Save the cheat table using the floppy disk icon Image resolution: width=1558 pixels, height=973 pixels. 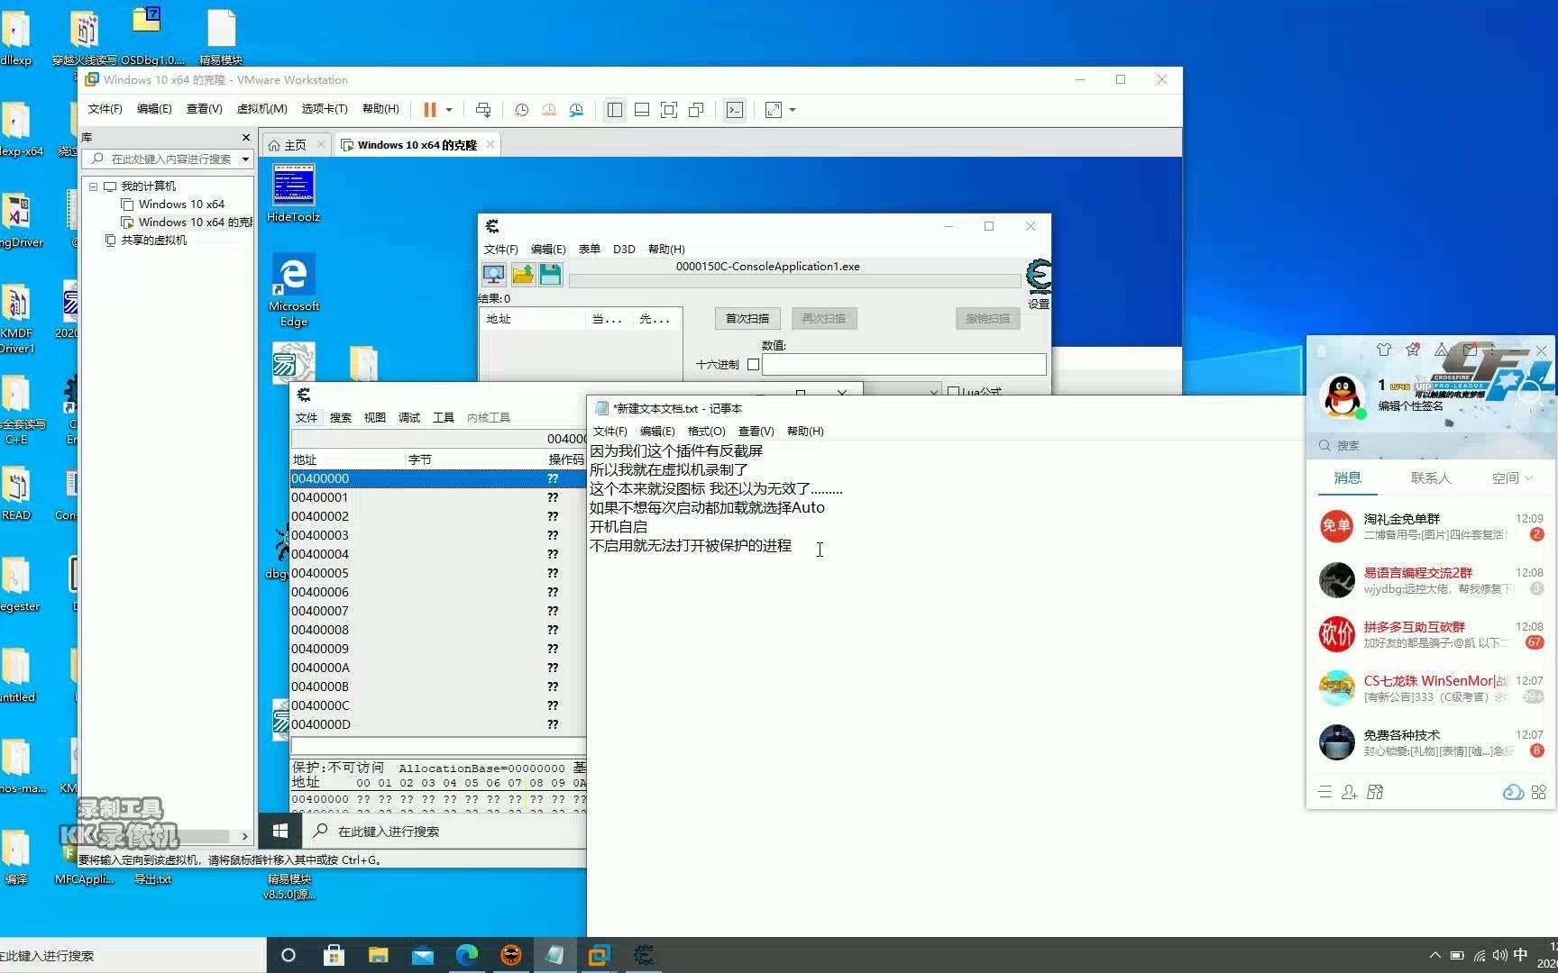550,275
